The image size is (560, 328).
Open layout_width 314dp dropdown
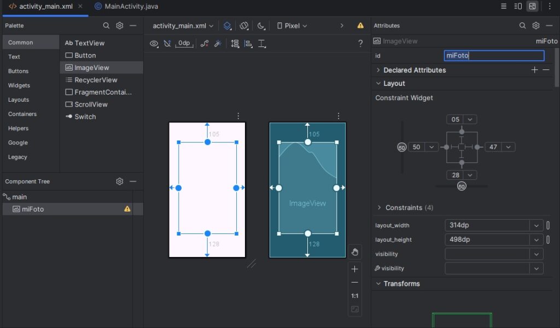pos(536,225)
